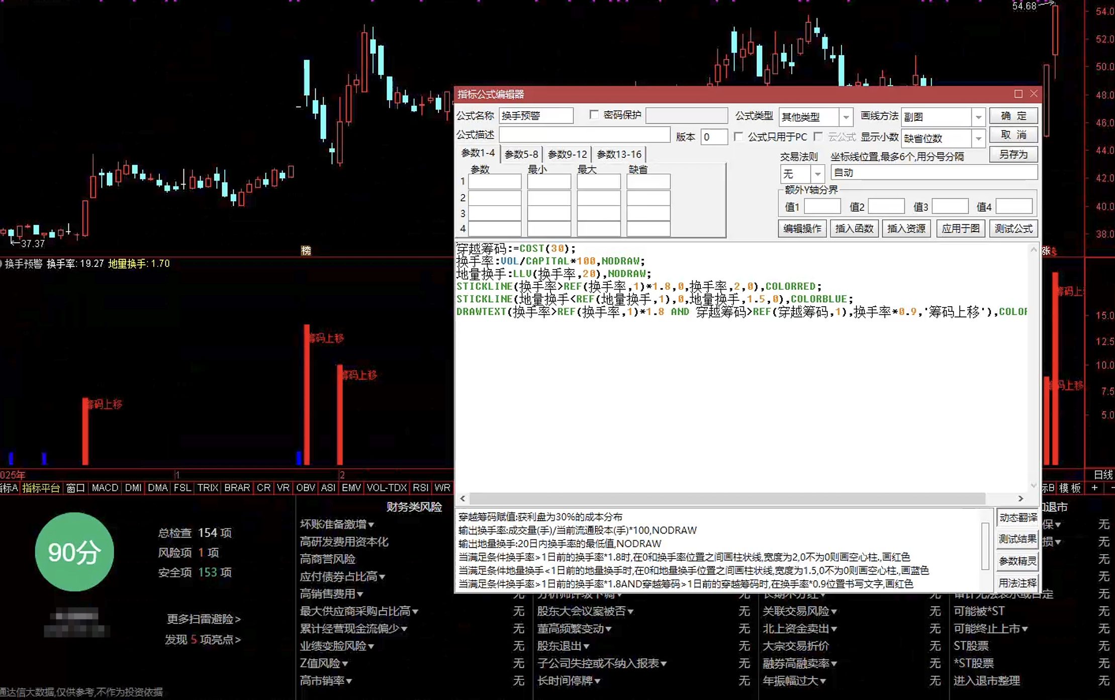Maximize the 指标公式编辑器 dialog
The height and width of the screenshot is (700, 1115).
[1018, 94]
